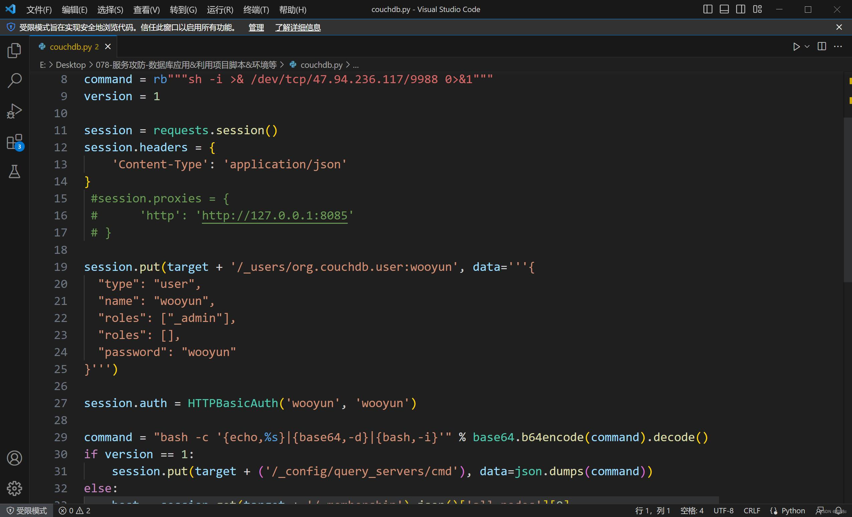The height and width of the screenshot is (517, 852).
Task: Run the Python file with play button
Action: (x=796, y=47)
